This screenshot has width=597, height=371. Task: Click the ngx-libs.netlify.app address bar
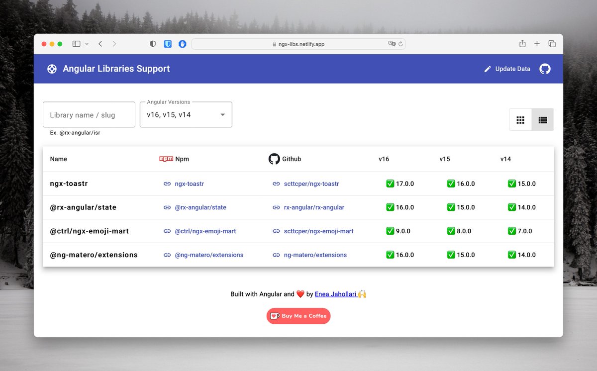[298, 44]
